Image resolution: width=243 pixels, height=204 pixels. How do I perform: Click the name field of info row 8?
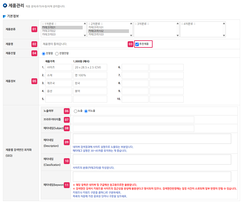(x=135, y=83)
